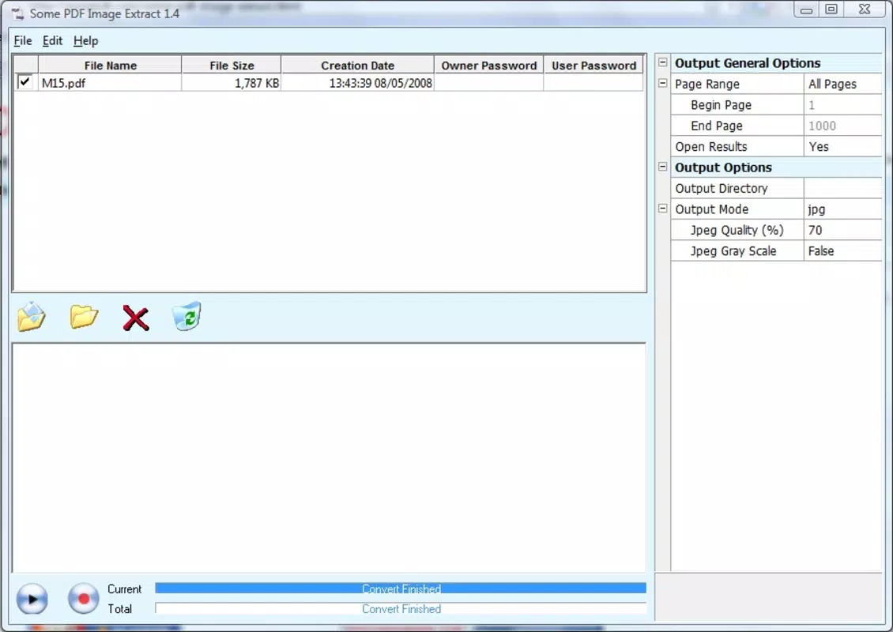This screenshot has width=893, height=632.
Task: Click inside the empty log output pane
Action: tap(330, 457)
